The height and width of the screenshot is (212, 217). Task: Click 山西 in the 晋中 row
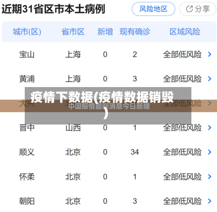73,128
